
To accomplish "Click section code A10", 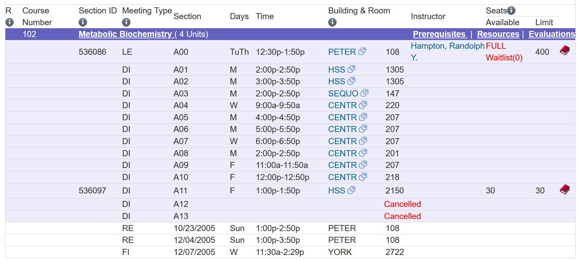I will (181, 177).
